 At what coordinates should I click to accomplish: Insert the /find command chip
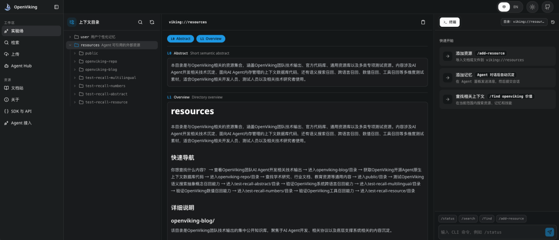pyautogui.click(x=487, y=219)
